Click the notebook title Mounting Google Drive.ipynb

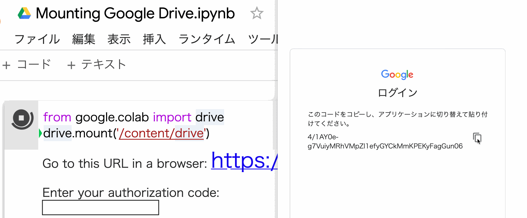pos(135,14)
